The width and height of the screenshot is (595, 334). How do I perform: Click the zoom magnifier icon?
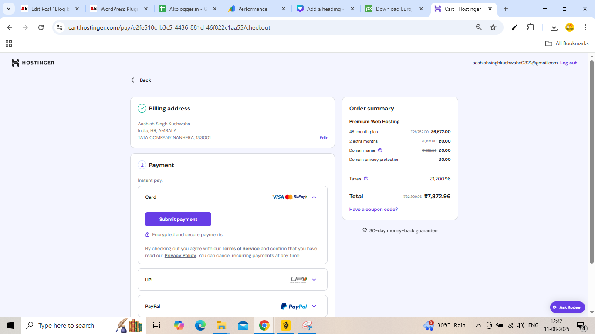pyautogui.click(x=479, y=27)
